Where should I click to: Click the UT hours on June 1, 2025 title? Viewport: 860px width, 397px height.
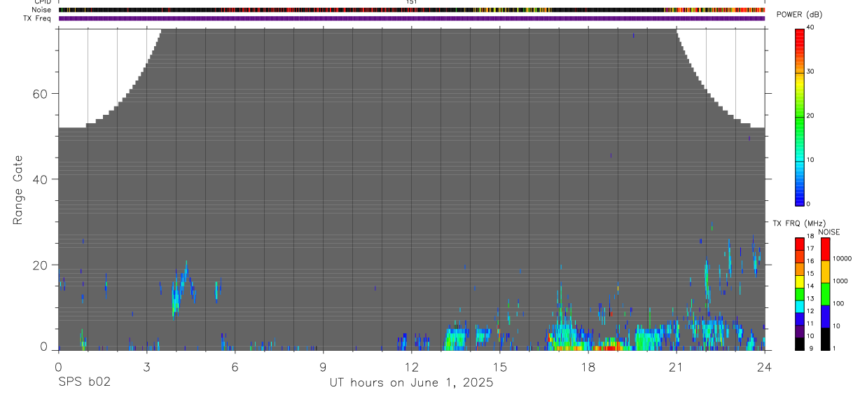(412, 382)
